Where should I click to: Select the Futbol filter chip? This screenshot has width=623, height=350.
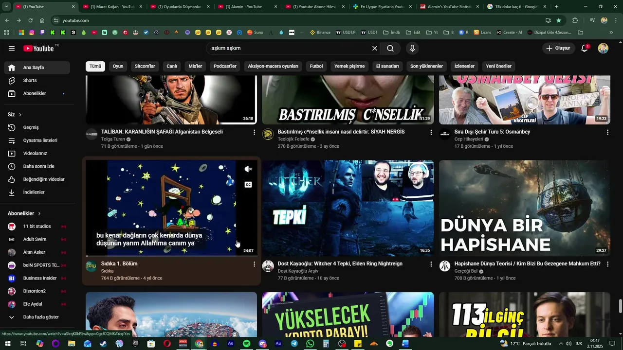(x=316, y=66)
